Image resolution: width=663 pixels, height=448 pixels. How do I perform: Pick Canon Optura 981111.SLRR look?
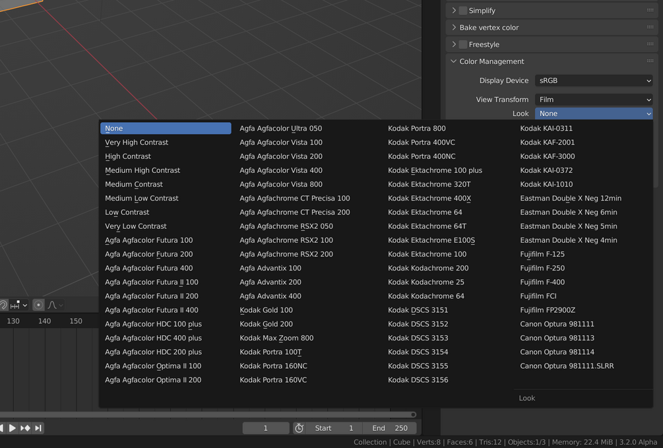[567, 366]
